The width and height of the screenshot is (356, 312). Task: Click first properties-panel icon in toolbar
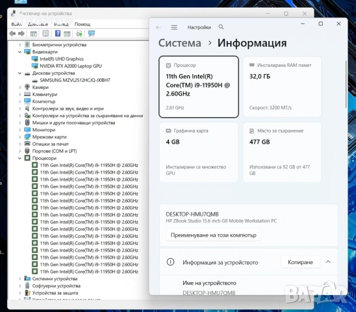click(x=34, y=34)
